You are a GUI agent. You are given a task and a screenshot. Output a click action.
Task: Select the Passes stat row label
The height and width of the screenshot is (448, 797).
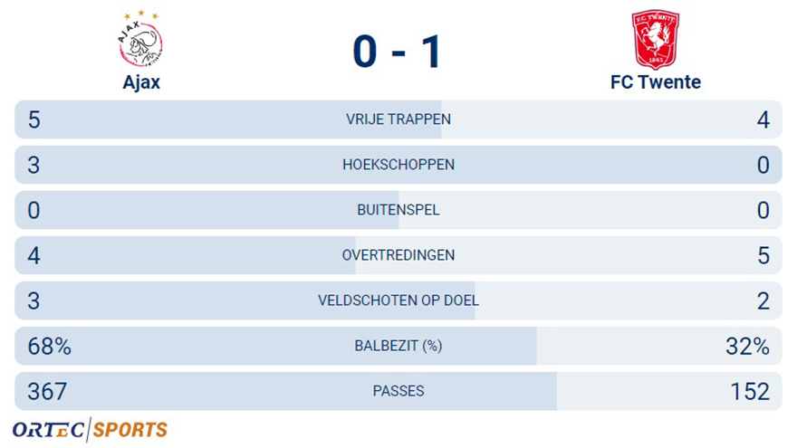point(398,391)
